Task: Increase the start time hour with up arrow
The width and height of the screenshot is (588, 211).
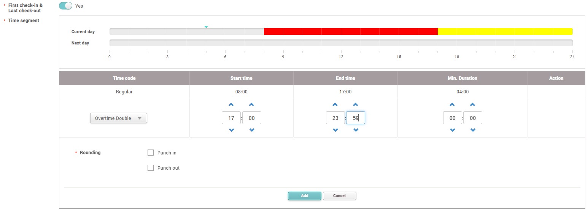Action: tap(231, 105)
